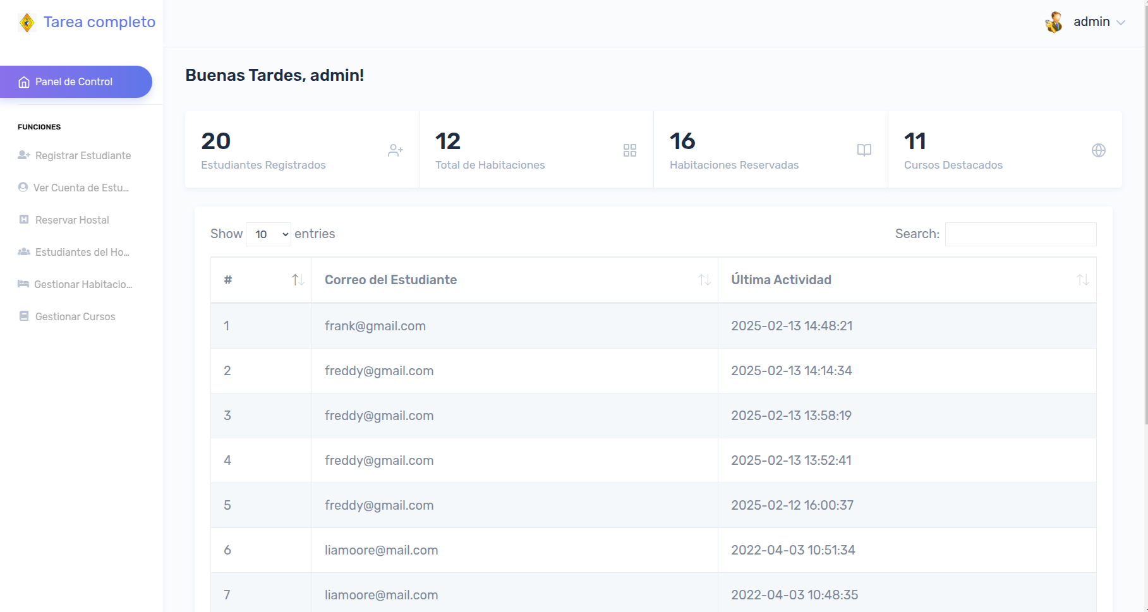Click the Tarea completo logo icon

(27, 23)
